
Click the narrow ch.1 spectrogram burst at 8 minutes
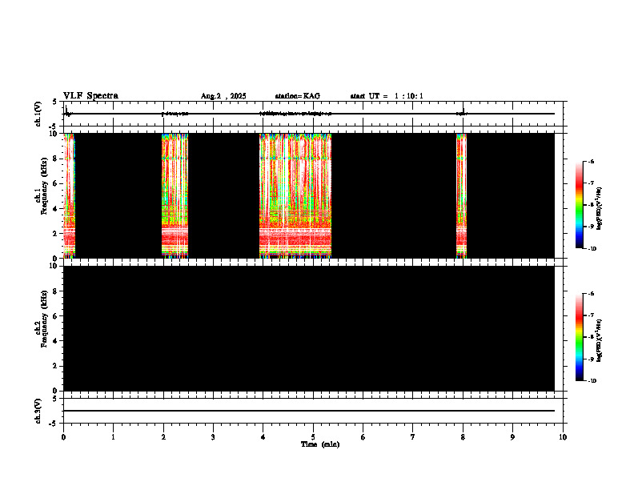click(x=461, y=195)
